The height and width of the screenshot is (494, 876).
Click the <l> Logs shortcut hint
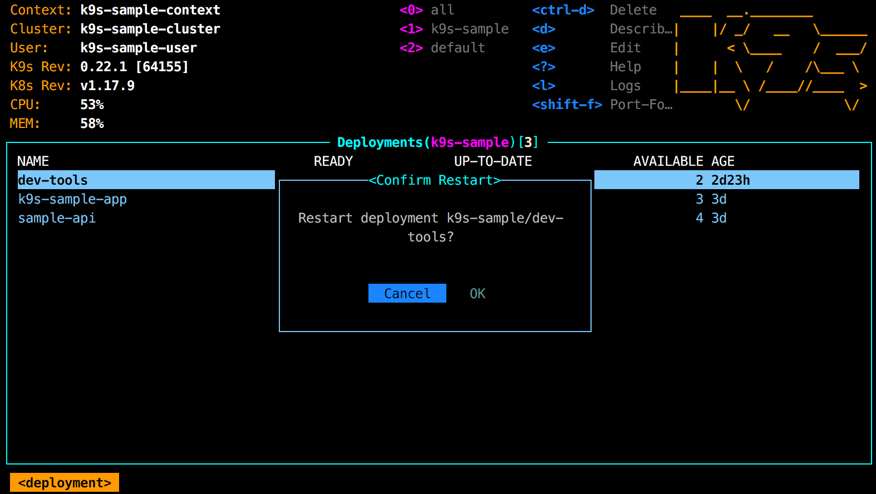click(x=587, y=86)
